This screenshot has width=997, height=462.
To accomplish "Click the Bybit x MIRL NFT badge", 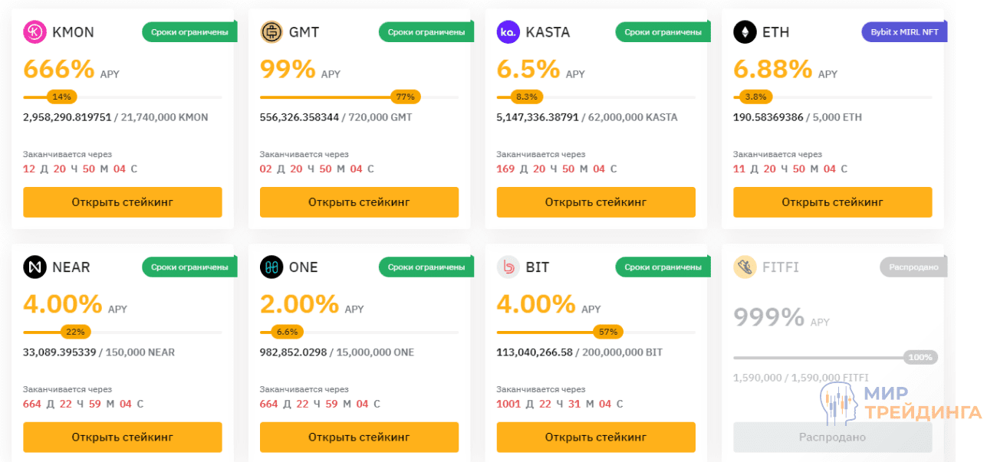I will click(x=904, y=32).
